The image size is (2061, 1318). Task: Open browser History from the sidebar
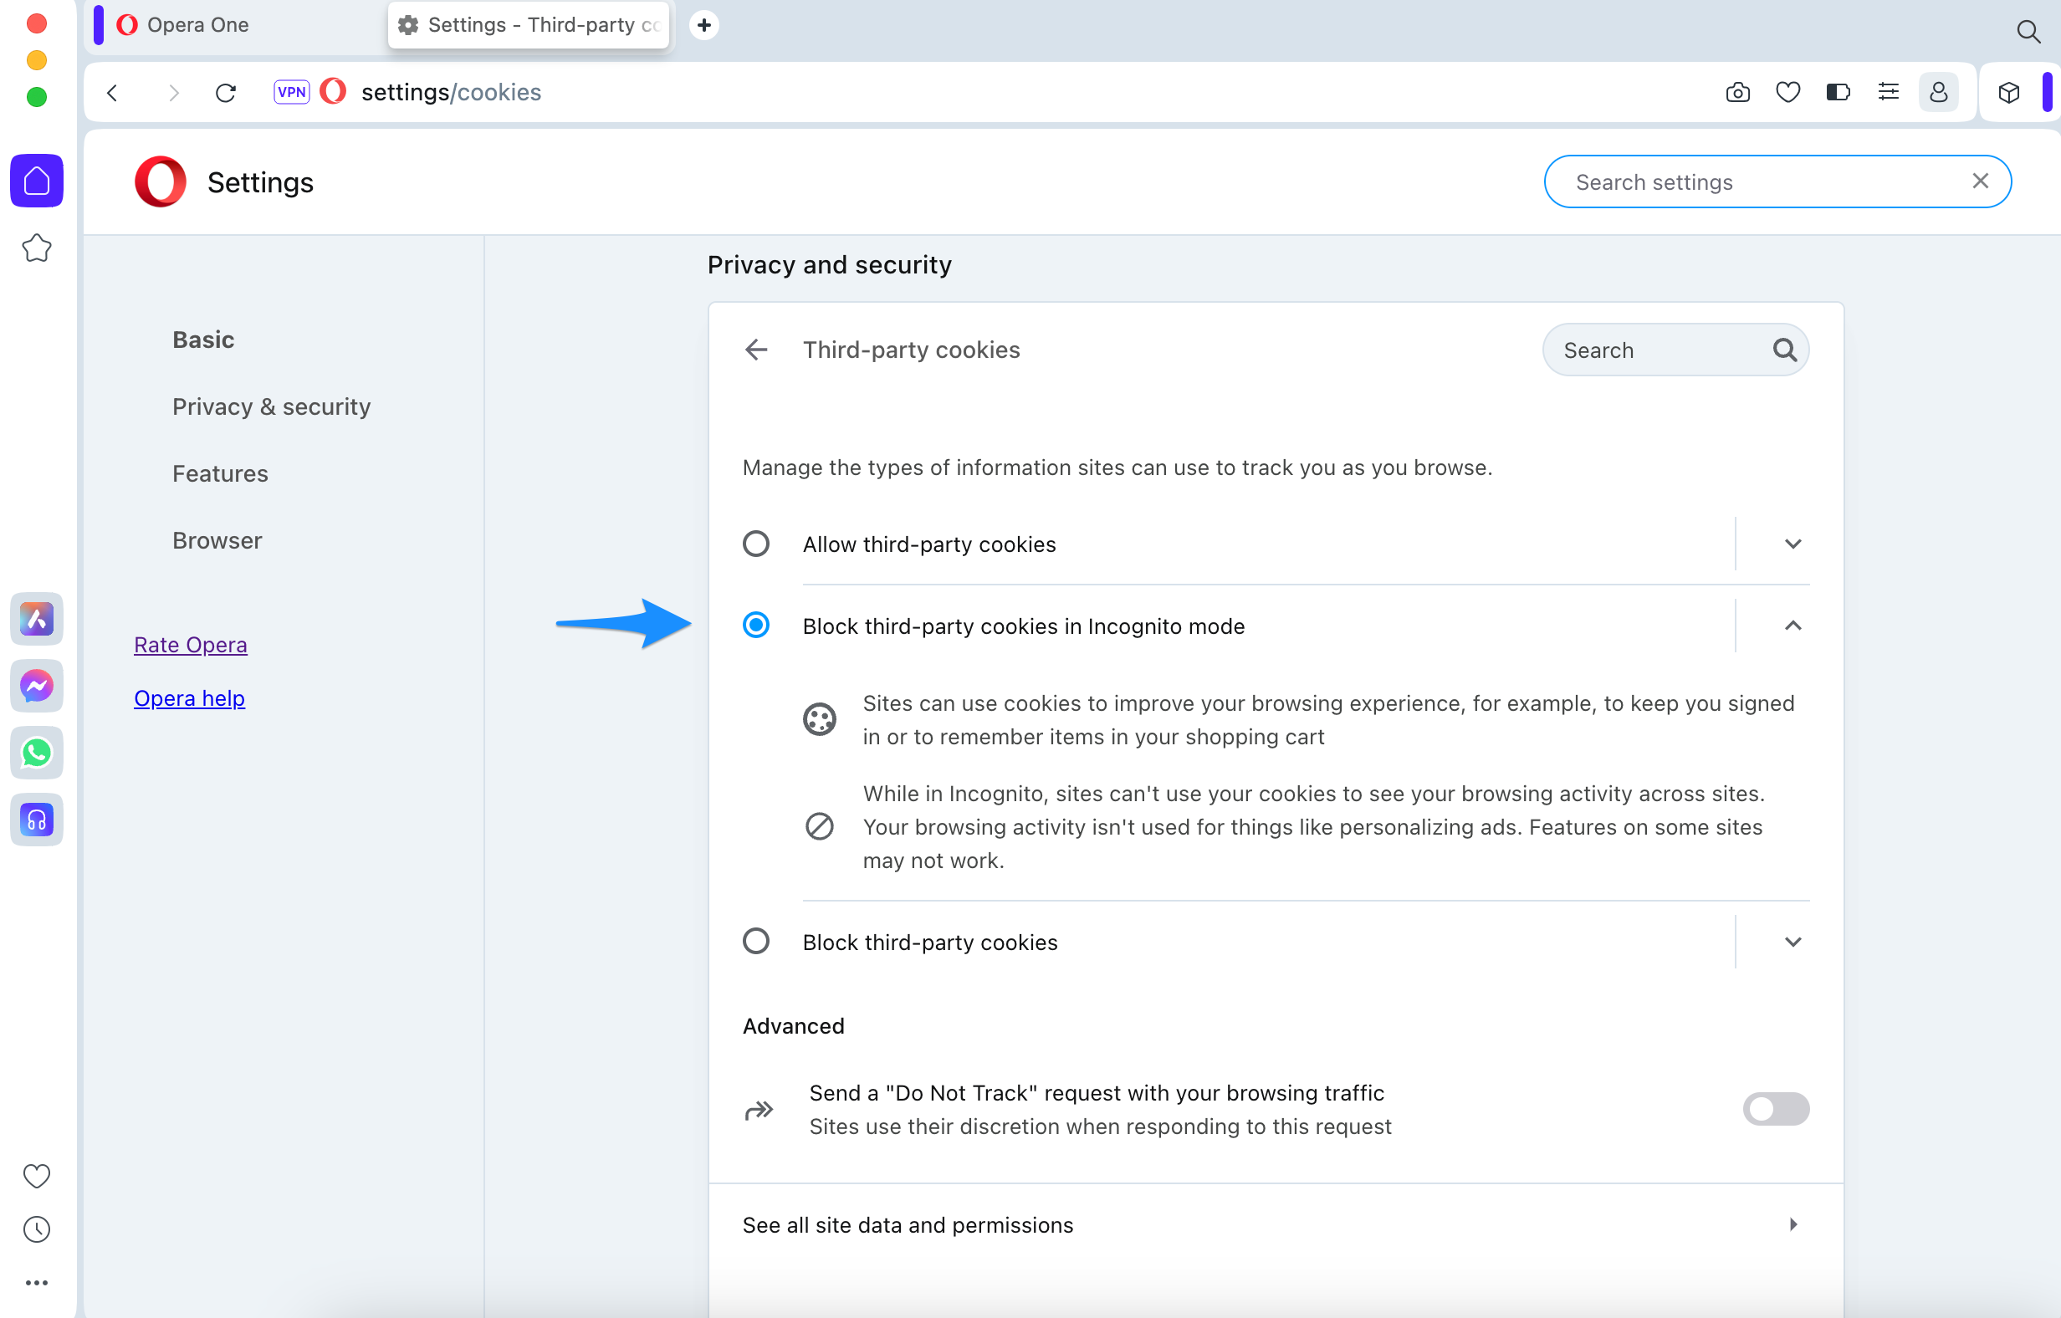[37, 1230]
